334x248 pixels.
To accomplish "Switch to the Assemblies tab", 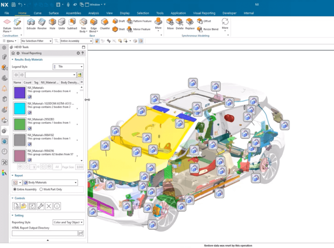I will click(73, 13).
